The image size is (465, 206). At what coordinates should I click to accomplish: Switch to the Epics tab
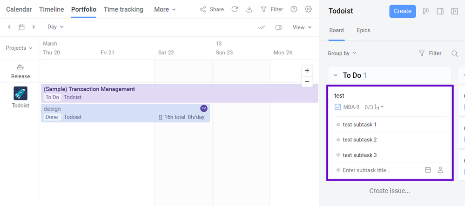click(x=364, y=30)
